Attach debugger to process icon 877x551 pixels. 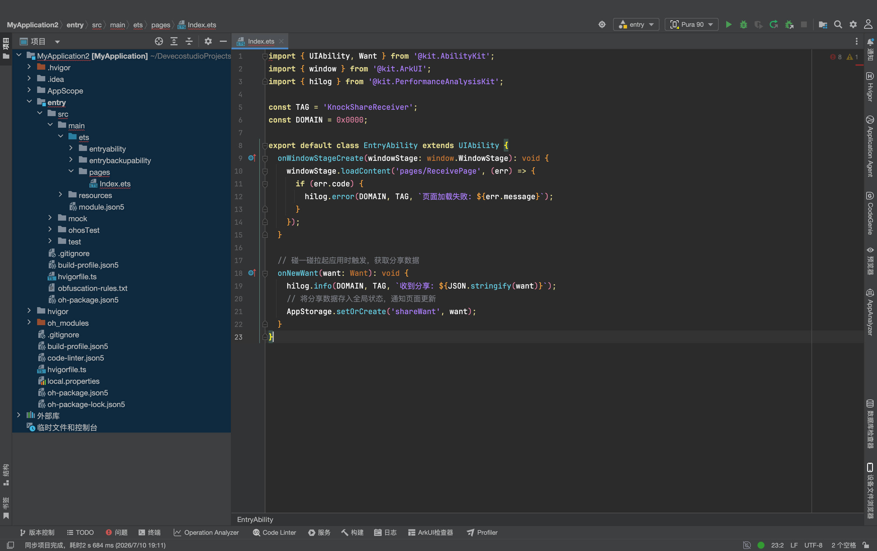(789, 24)
